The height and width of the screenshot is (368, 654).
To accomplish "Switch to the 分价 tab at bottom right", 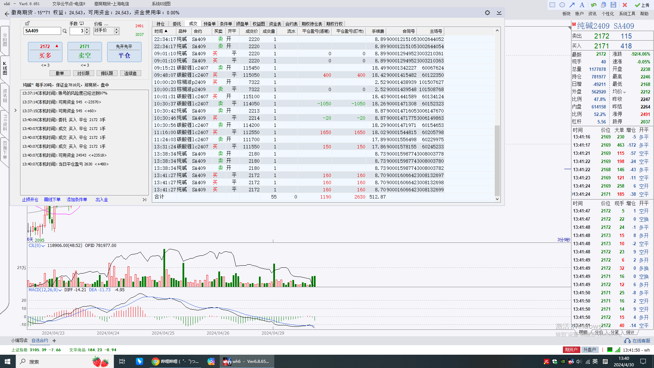I will coord(599,332).
